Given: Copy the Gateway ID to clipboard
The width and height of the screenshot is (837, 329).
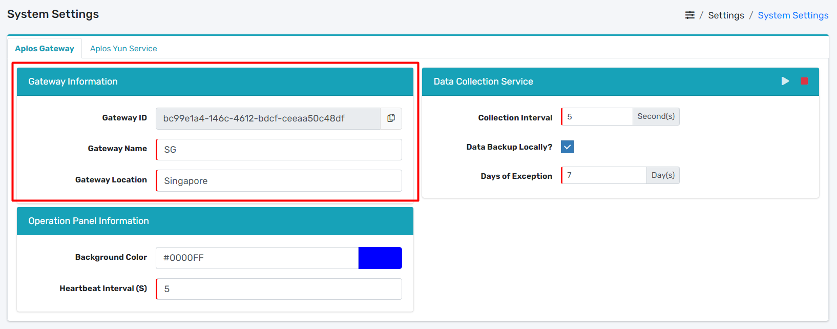Looking at the screenshot, I should (391, 118).
